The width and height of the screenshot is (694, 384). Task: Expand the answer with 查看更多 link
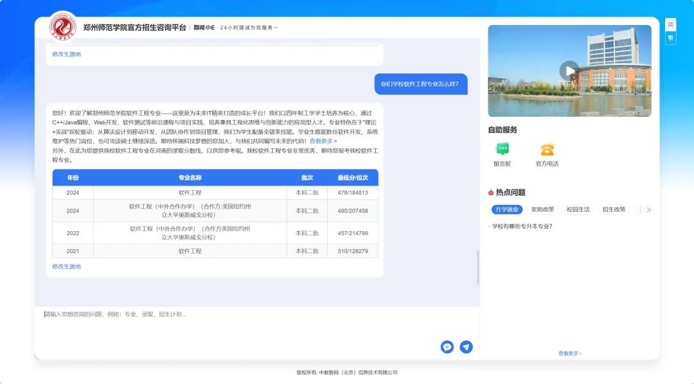coord(323,141)
